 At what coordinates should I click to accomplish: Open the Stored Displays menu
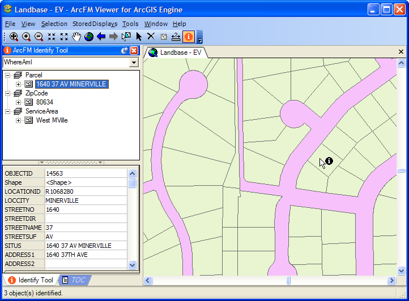(x=95, y=24)
